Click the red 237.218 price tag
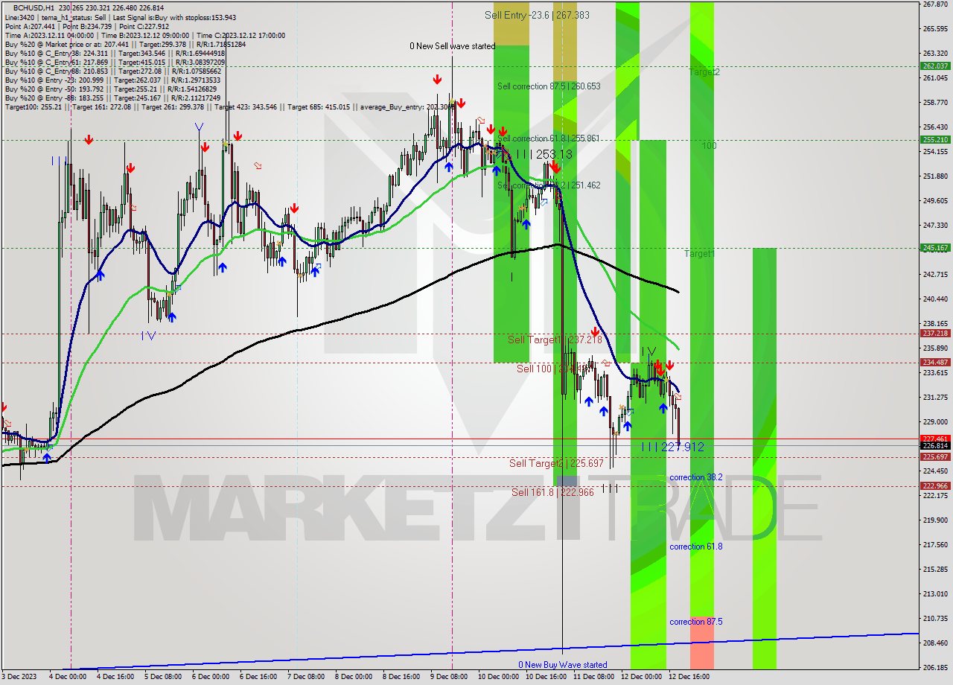This screenshot has width=953, height=685. click(x=935, y=334)
